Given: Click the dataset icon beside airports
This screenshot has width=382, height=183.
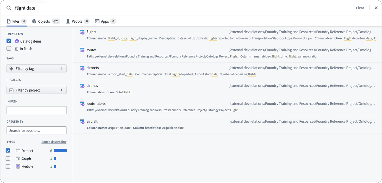Looking at the screenshot, I should (x=82, y=68).
